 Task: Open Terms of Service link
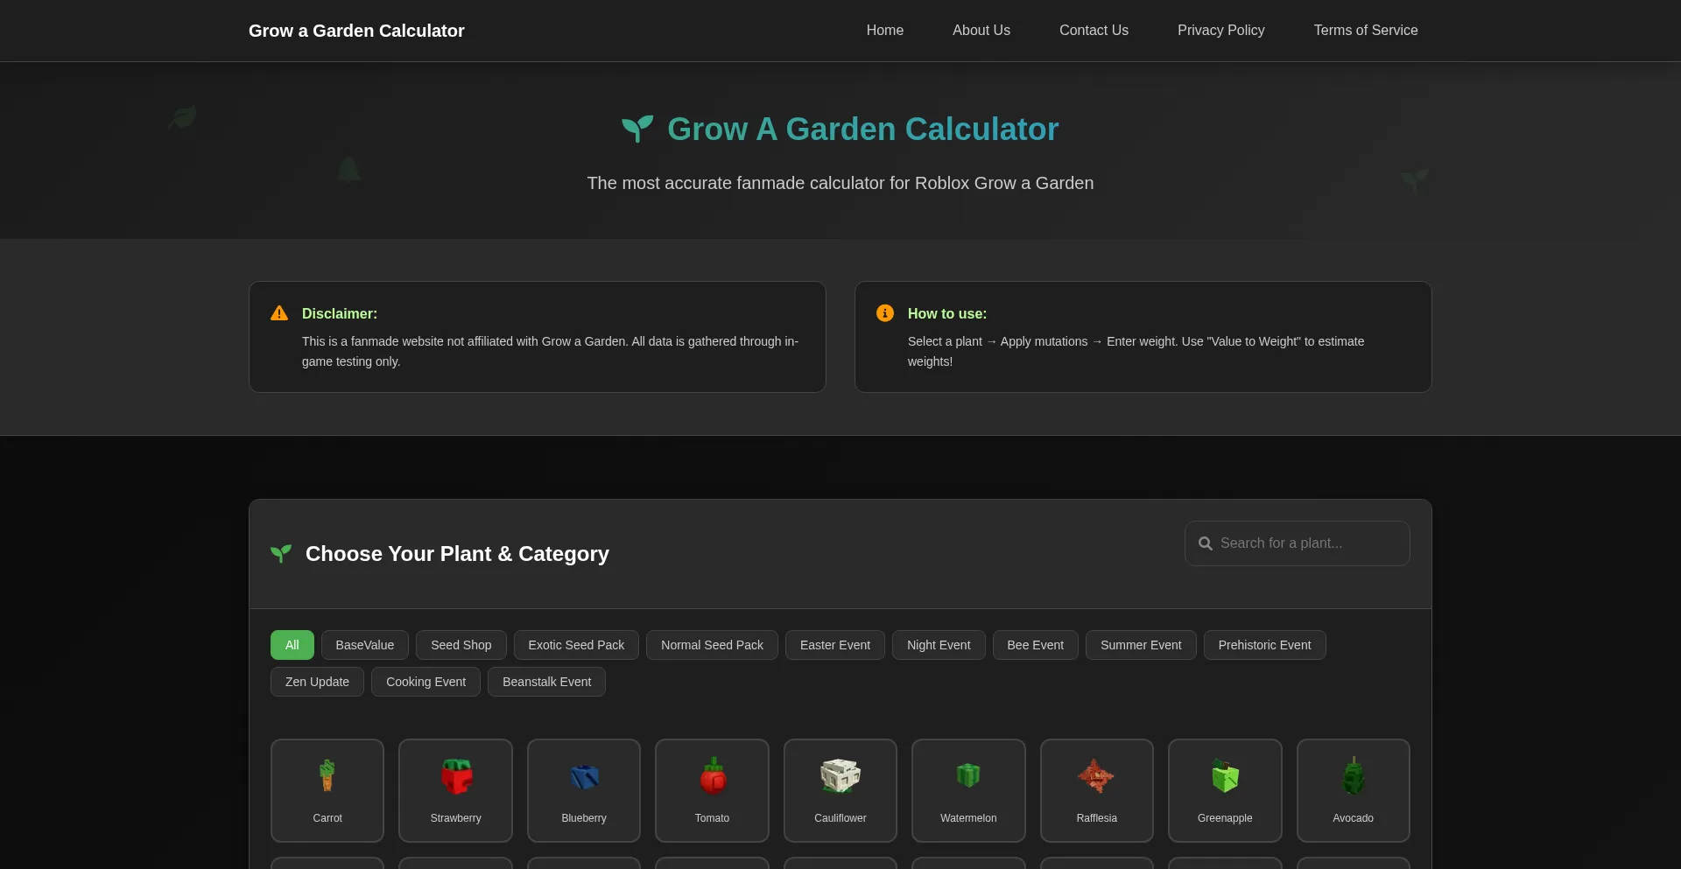tap(1366, 31)
